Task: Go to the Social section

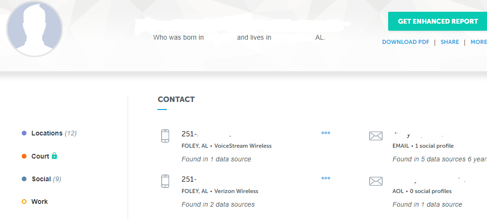Action: click(x=41, y=179)
